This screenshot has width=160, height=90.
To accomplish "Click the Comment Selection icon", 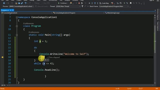I will pos(124,3).
